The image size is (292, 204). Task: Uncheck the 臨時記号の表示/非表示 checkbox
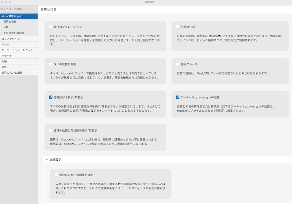coord(51,97)
